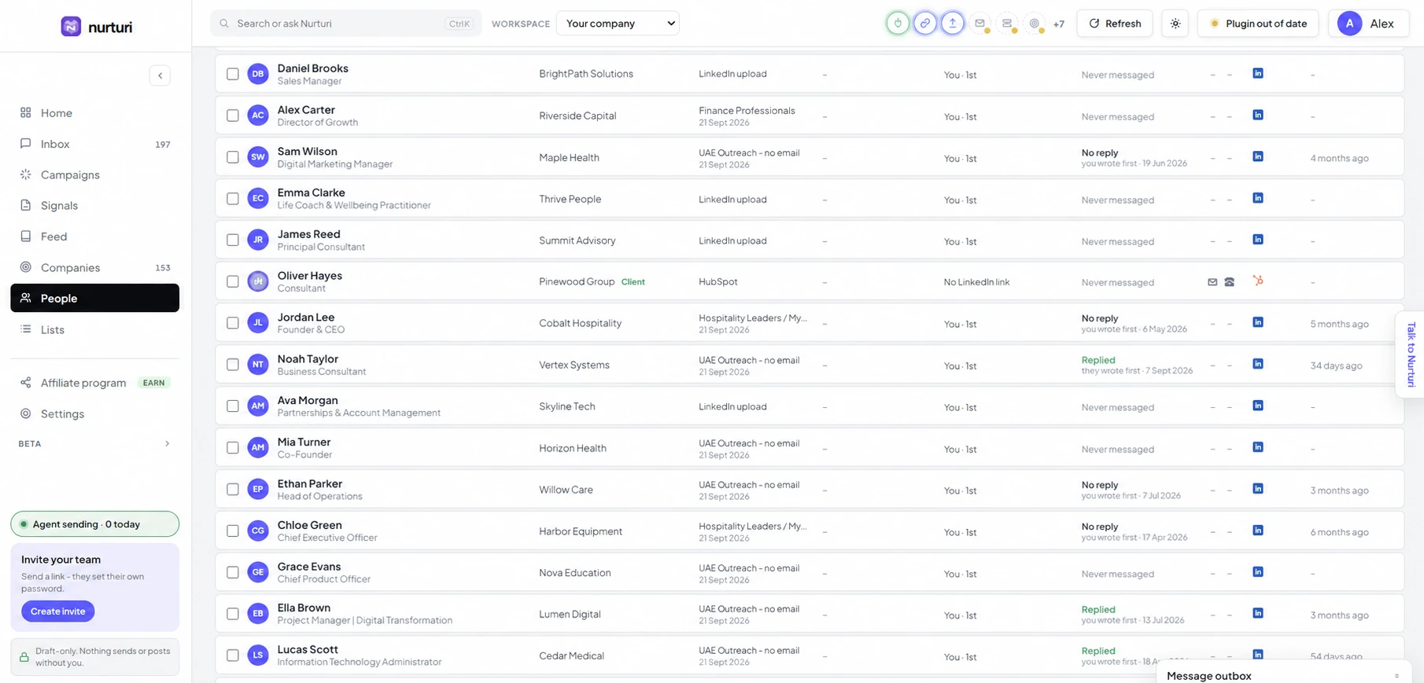Image resolution: width=1424 pixels, height=683 pixels.
Task: Open the Inbox section
Action: pos(94,144)
